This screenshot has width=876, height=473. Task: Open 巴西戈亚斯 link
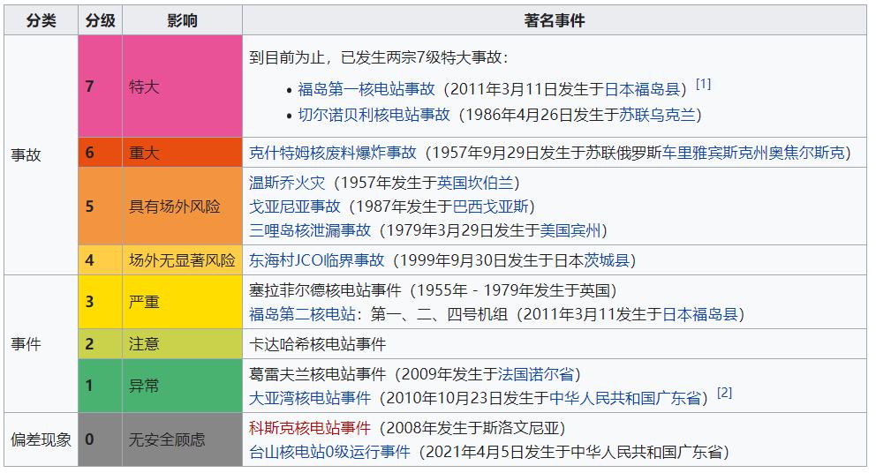pos(490,206)
